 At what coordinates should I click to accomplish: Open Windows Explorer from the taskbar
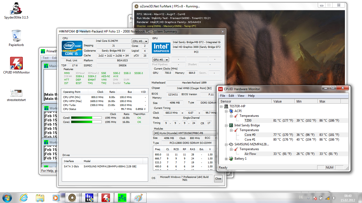[x=40, y=197]
